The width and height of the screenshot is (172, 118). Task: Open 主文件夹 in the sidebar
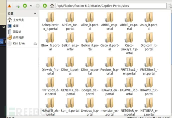15,20
